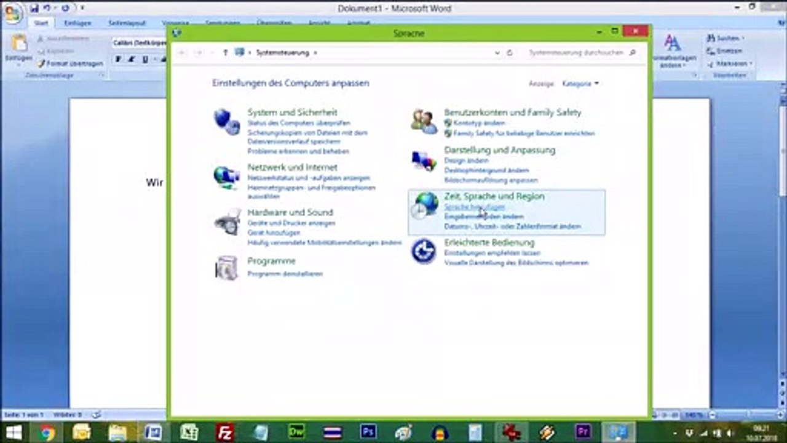787x443 pixels.
Task: Click Einstellungen empfehlen lassen link
Action: click(492, 253)
